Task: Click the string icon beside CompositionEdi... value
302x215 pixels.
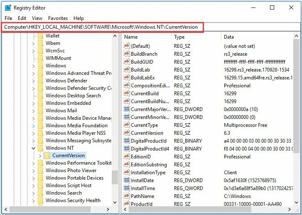Action: tap(127, 85)
